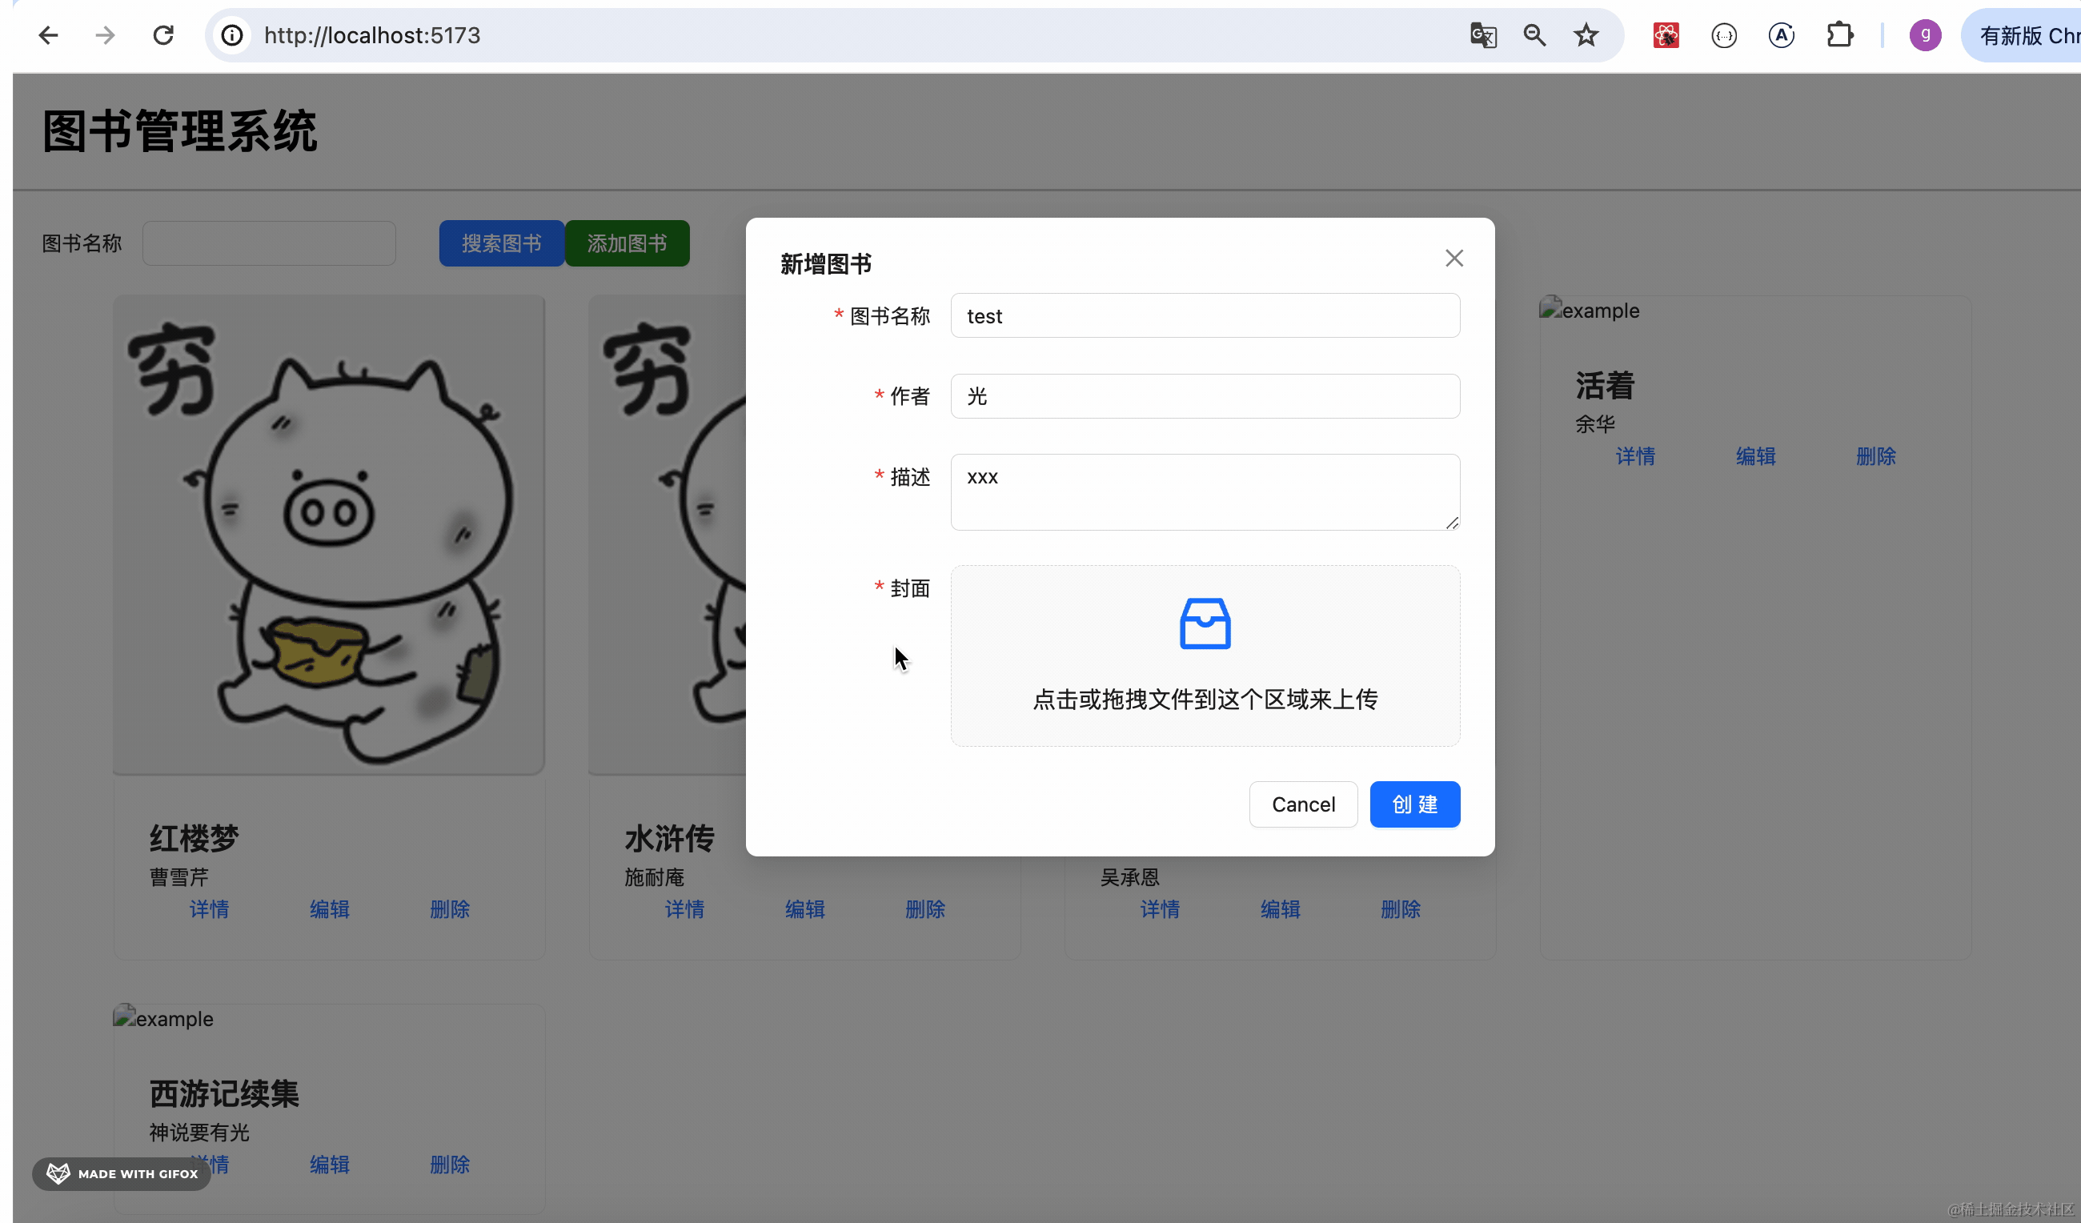Open the purple profile avatar
Image resolution: width=2081 pixels, height=1223 pixels.
click(1924, 35)
